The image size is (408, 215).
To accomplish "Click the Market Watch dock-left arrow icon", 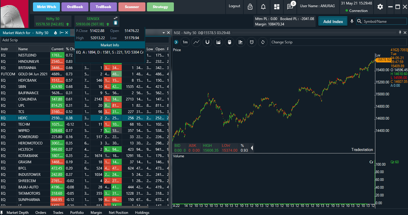I will tap(62, 33).
